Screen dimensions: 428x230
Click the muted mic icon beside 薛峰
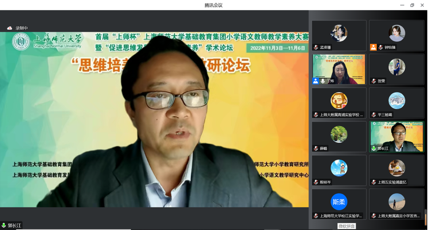pyautogui.click(x=316, y=148)
